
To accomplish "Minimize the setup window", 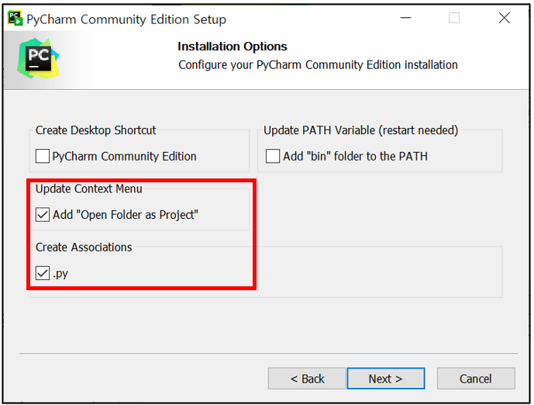I will (x=405, y=18).
